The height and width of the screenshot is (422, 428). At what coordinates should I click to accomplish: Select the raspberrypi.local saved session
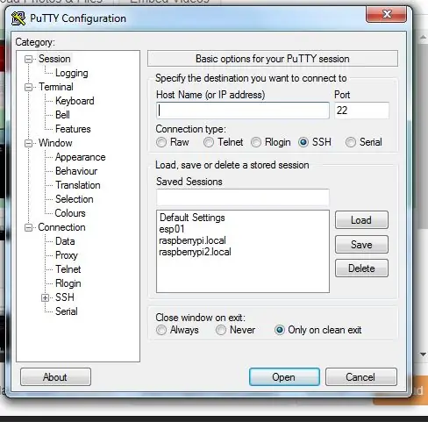192,240
